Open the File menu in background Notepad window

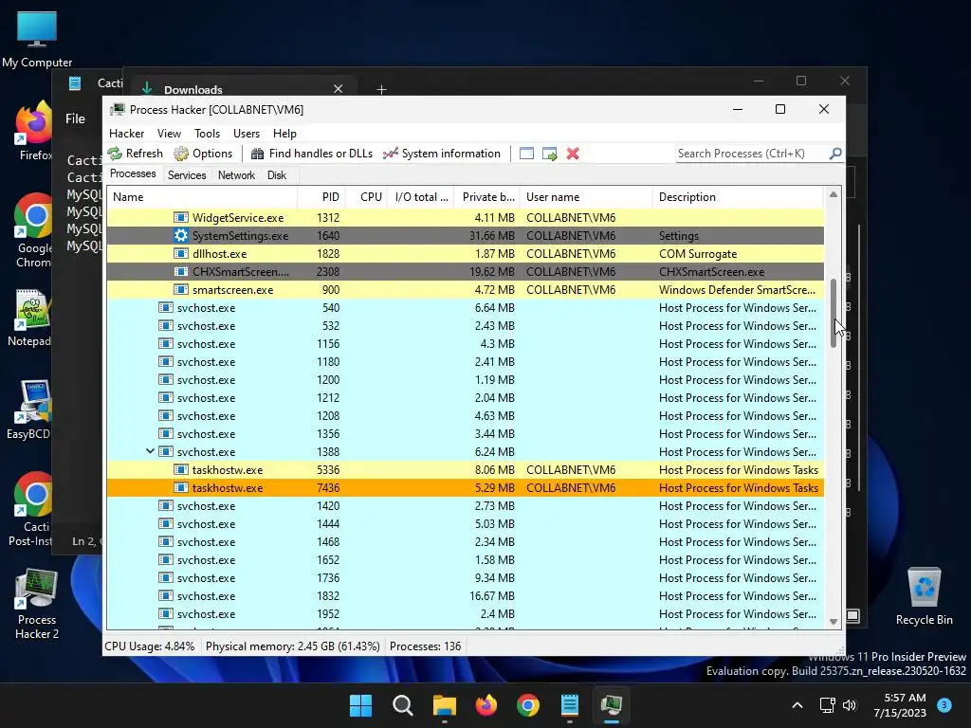[75, 118]
